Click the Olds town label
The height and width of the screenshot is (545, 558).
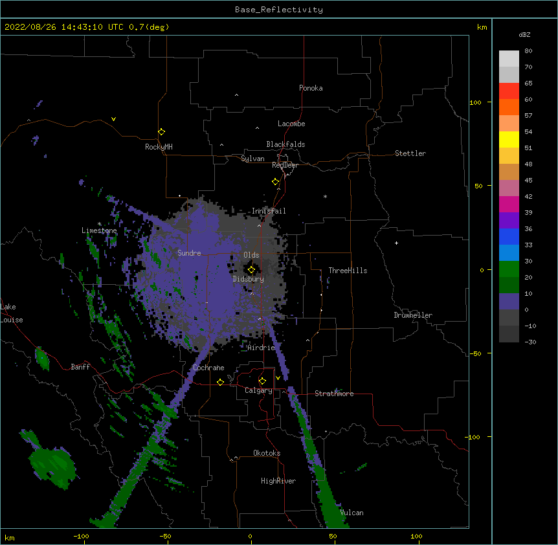coord(251,255)
